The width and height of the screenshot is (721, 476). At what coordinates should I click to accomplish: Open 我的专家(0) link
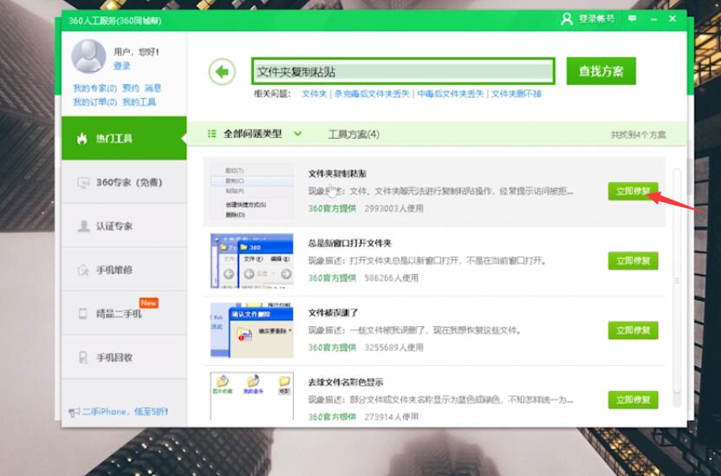94,88
